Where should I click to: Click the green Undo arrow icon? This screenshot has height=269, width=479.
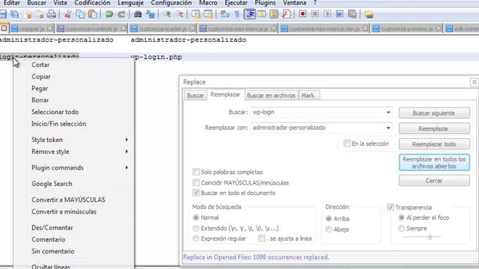click(109, 14)
